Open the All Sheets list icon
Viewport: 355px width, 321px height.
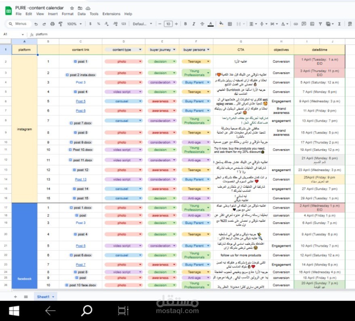26,297
